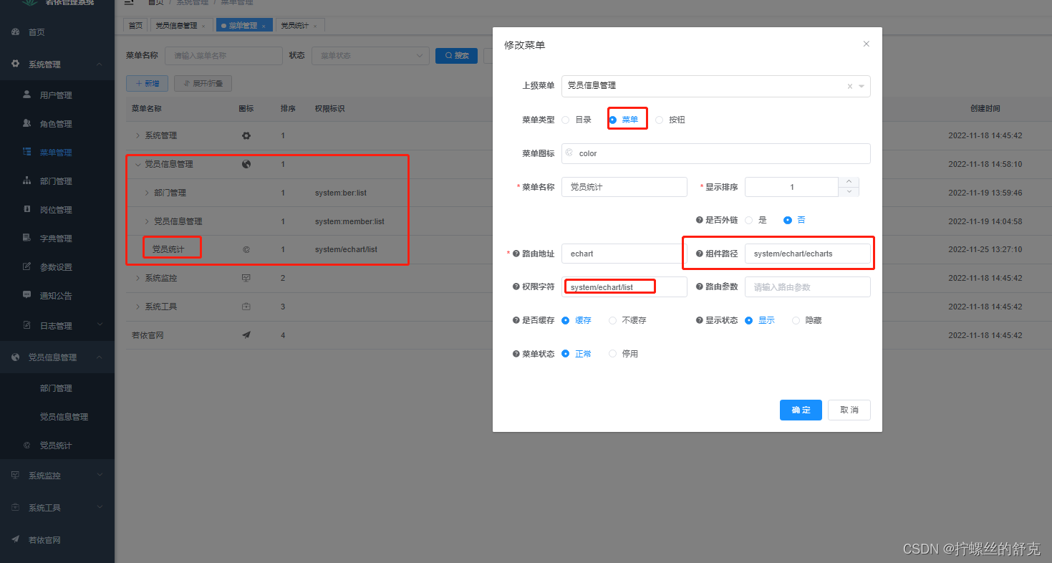
Task: Click the 系统监控 monitor icon in sidebar
Action: [x=16, y=475]
